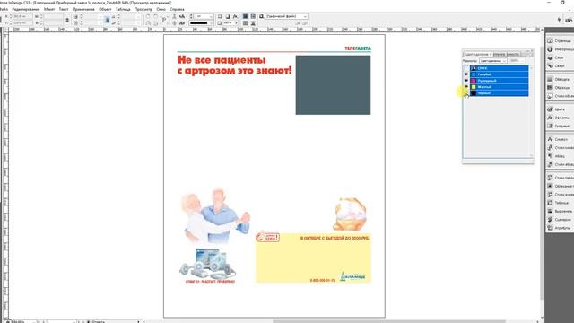Open the Просмотр dropdown in Separations panel
The image size is (574, 323).
click(493, 61)
